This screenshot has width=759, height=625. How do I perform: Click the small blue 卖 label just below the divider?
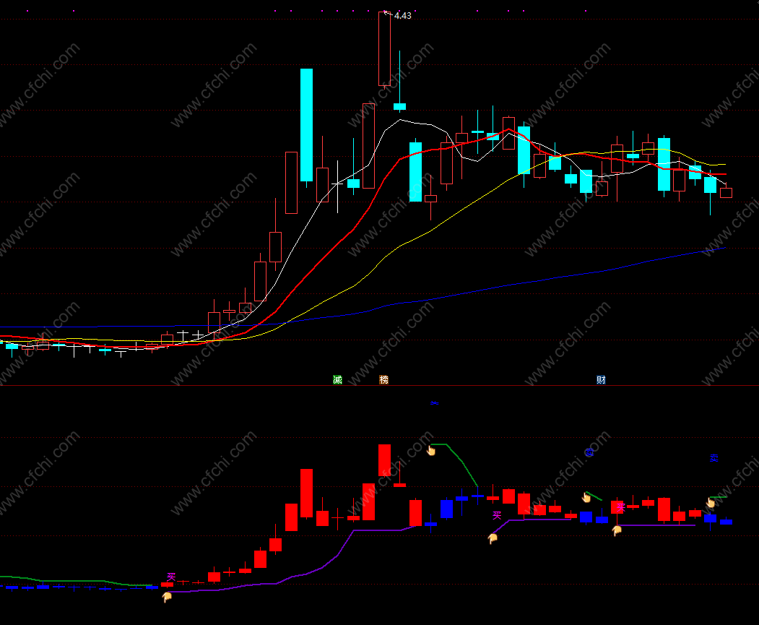click(435, 402)
